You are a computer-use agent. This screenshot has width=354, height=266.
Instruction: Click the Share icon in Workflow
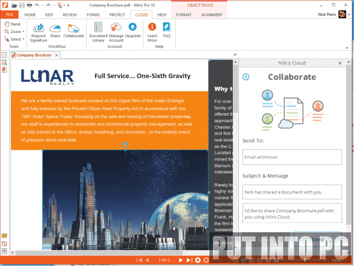click(55, 31)
